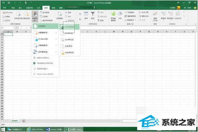
Task: Expand 合并查询(Q) submenu
Action: click(45, 52)
